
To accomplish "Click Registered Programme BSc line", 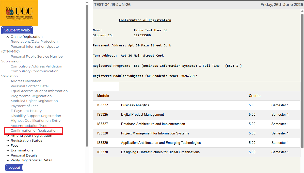I will 167,66.
